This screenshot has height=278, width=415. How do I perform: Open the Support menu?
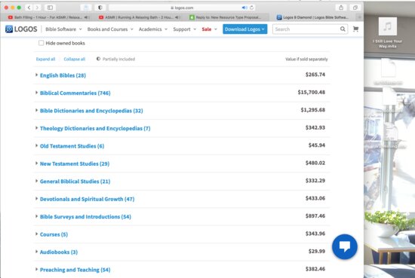pos(184,29)
